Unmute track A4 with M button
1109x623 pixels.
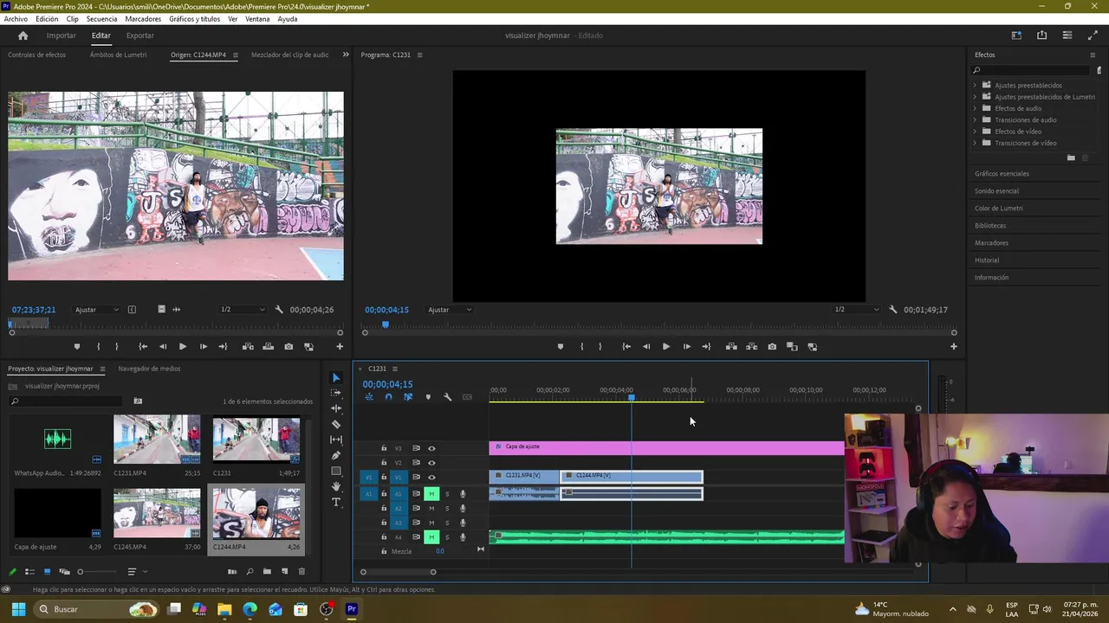(x=431, y=537)
